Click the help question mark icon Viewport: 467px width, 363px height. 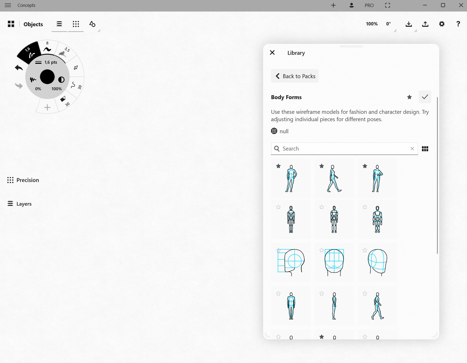(x=458, y=24)
